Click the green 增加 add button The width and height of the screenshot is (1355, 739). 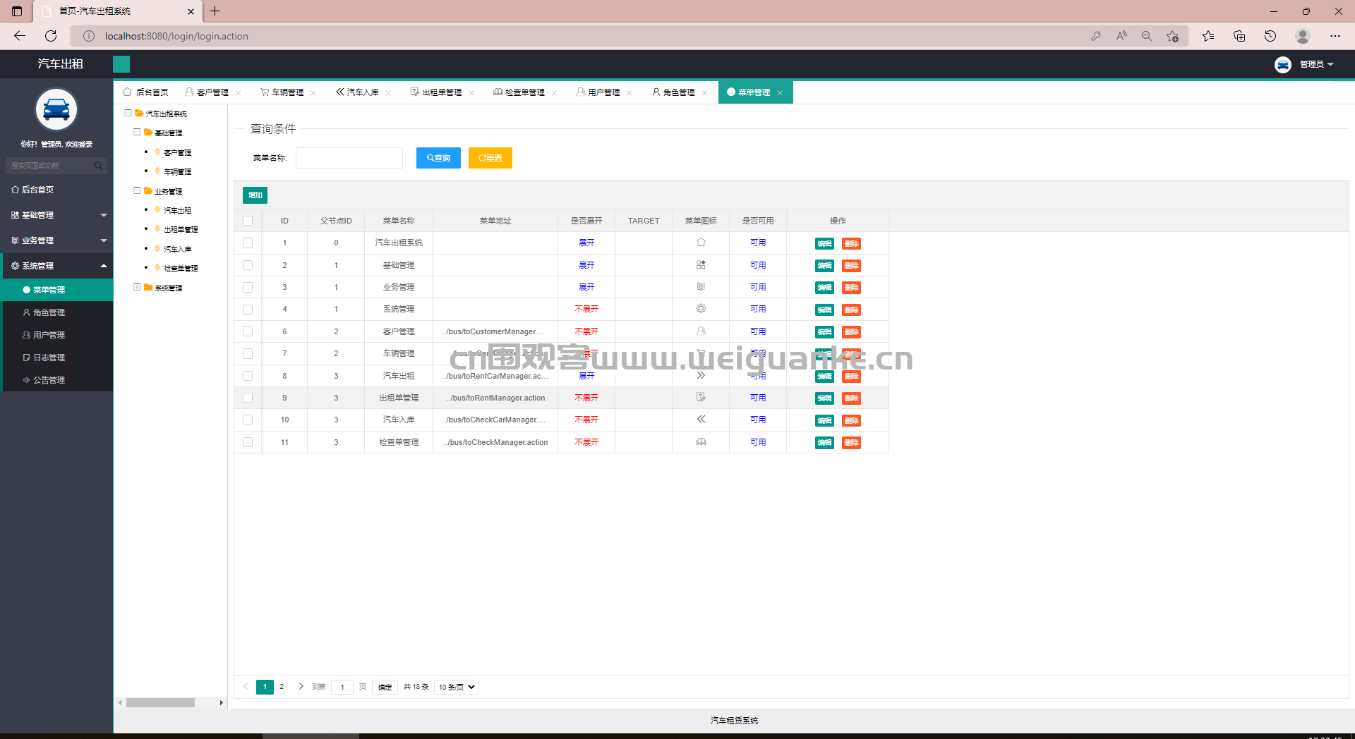click(255, 195)
